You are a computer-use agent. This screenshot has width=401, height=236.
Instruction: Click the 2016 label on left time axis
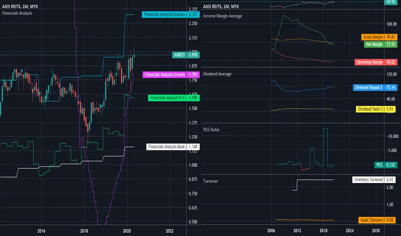point(41,231)
